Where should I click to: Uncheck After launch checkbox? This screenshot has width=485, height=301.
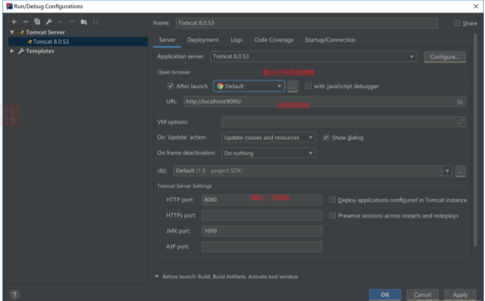(x=170, y=86)
